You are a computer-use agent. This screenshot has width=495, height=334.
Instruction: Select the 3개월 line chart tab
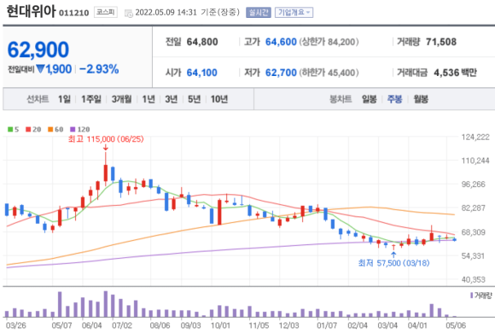(x=121, y=99)
